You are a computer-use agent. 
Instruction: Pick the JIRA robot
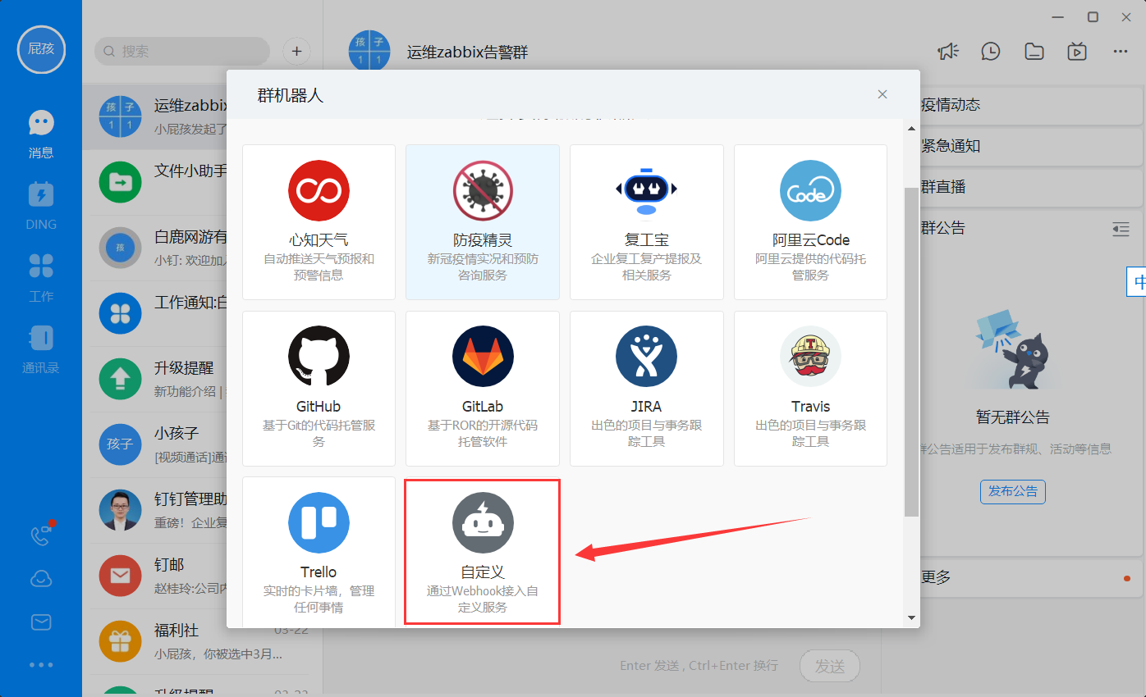(647, 389)
